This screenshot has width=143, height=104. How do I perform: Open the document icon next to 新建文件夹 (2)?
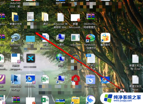point(31,17)
